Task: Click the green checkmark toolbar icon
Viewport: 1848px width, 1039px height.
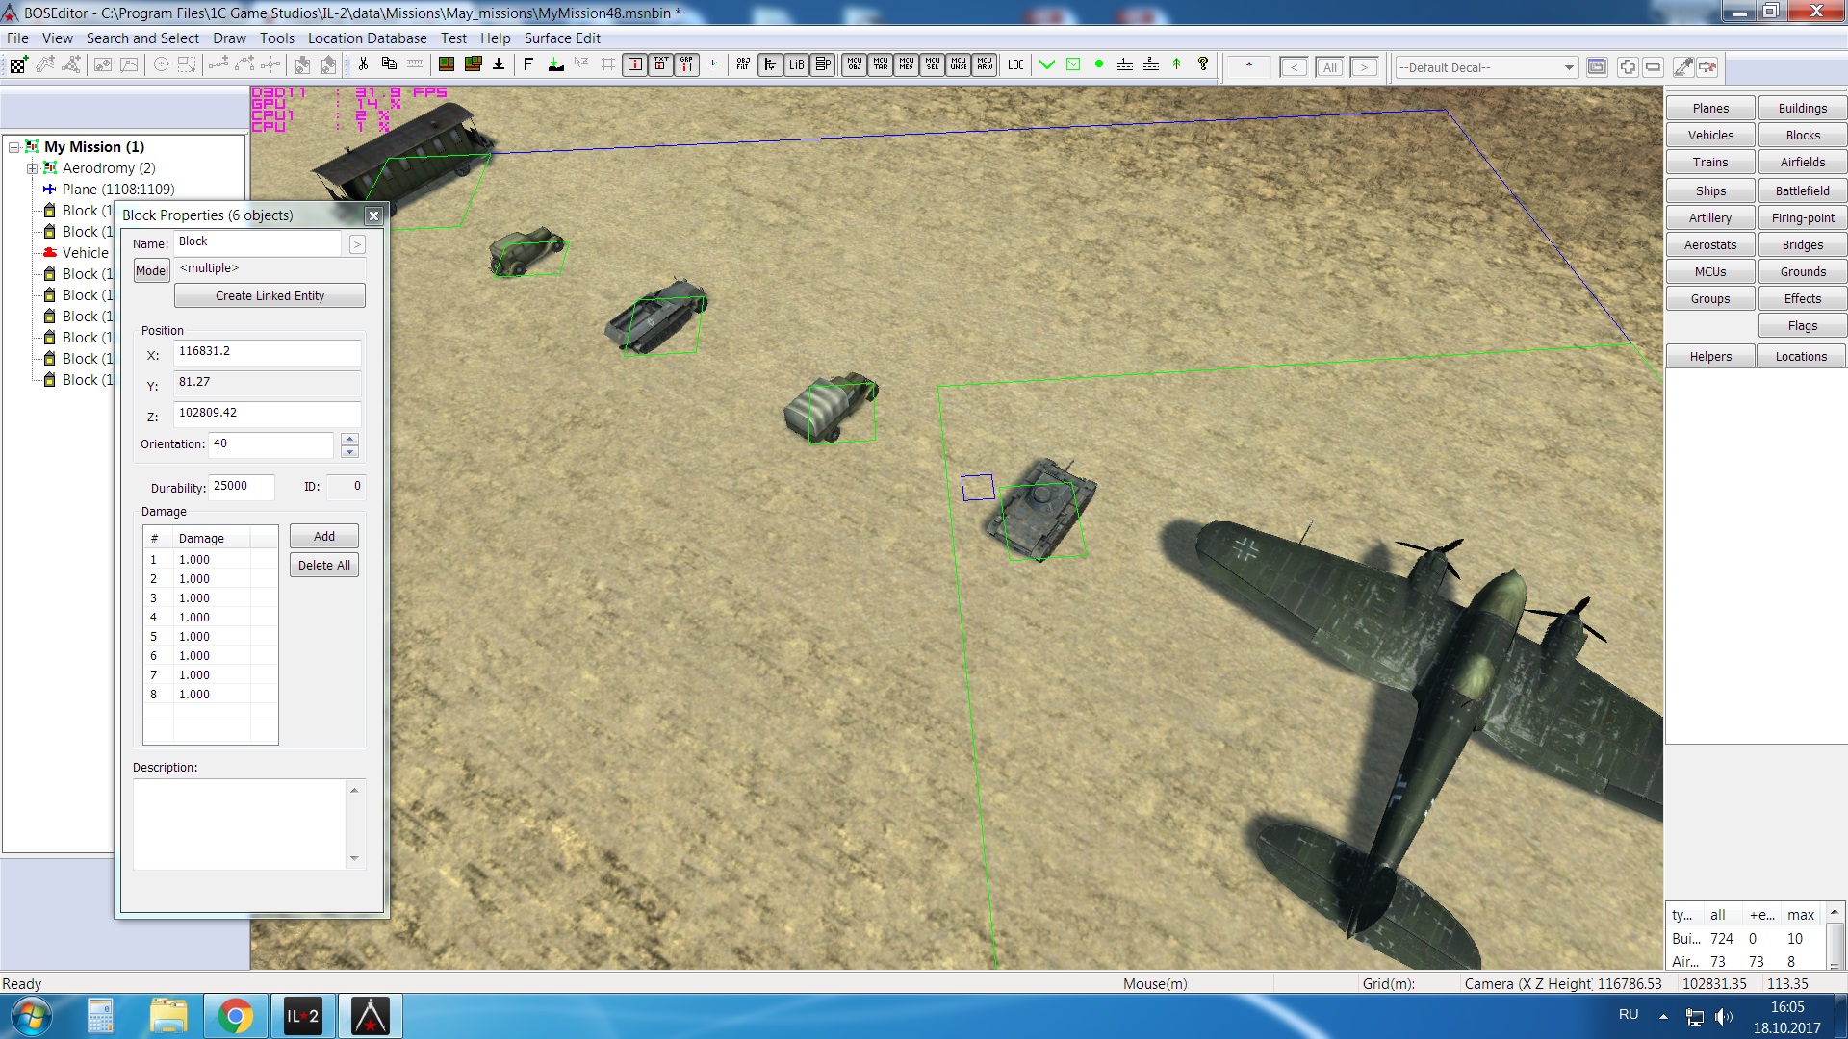Action: [x=1047, y=64]
